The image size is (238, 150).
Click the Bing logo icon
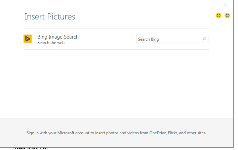pyautogui.click(x=28, y=39)
